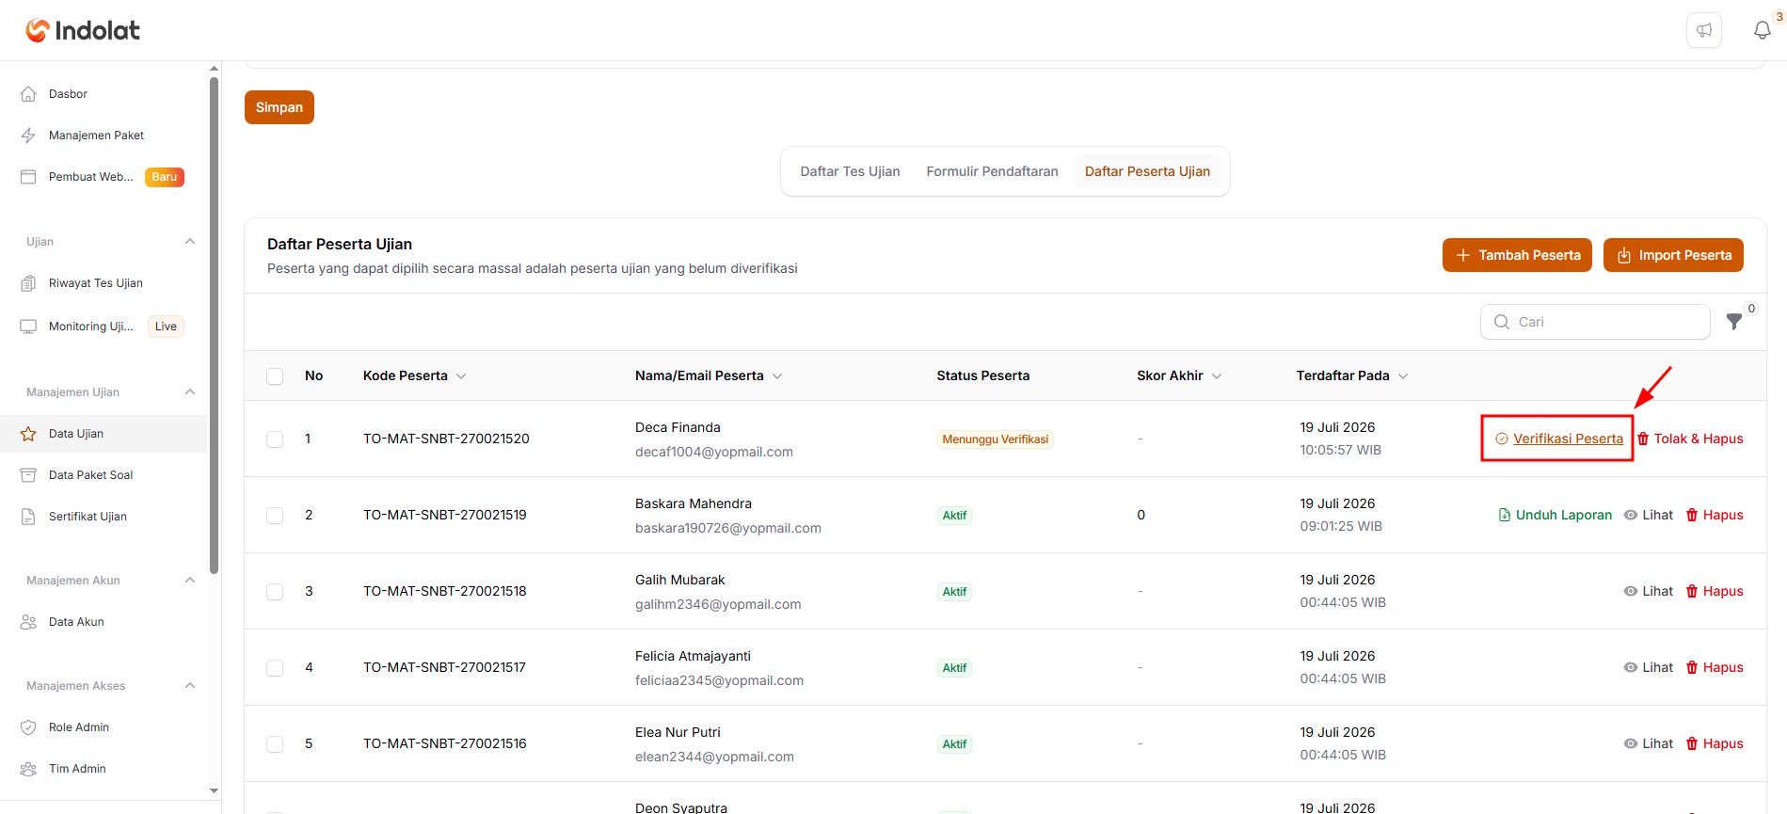Click trash icon in Baskara Mahendra row
This screenshot has height=814, width=1787.
[1692, 515]
